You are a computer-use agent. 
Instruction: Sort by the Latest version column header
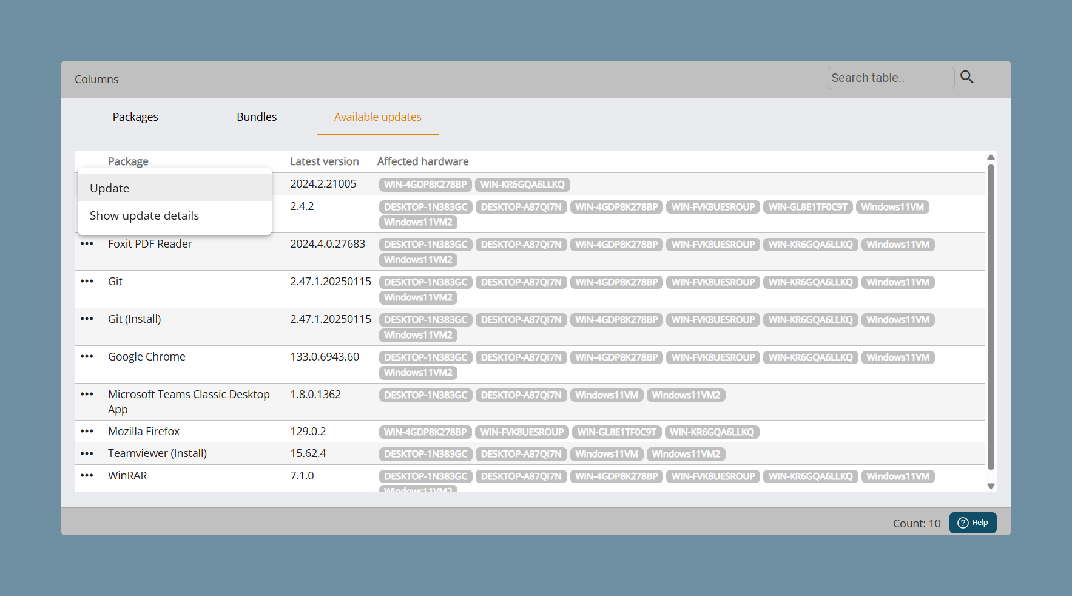[x=325, y=161]
